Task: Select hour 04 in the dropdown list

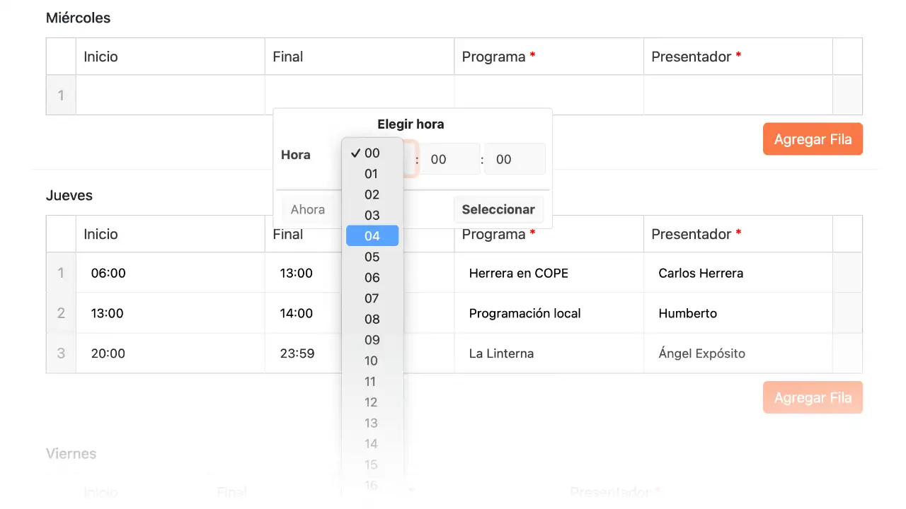Action: click(x=372, y=236)
